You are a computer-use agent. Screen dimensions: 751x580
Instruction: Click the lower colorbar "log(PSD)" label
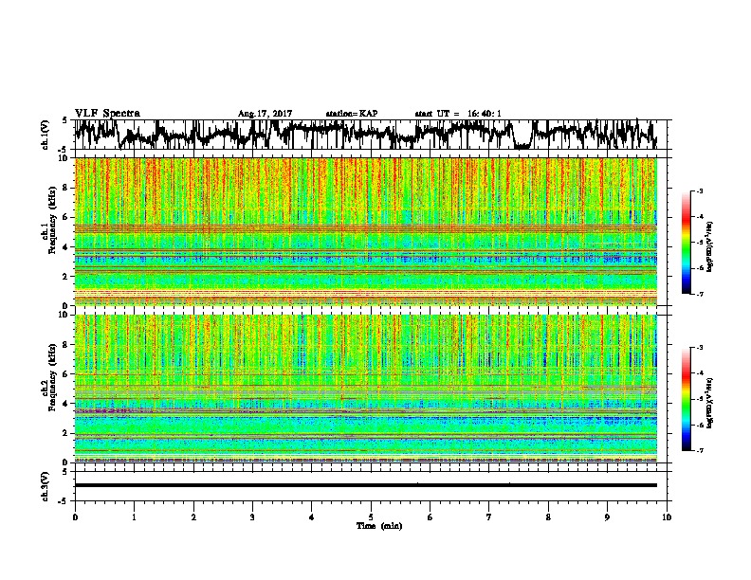710,403
